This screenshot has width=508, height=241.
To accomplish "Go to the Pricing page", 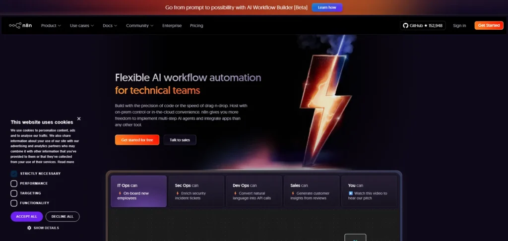I will pos(196,26).
